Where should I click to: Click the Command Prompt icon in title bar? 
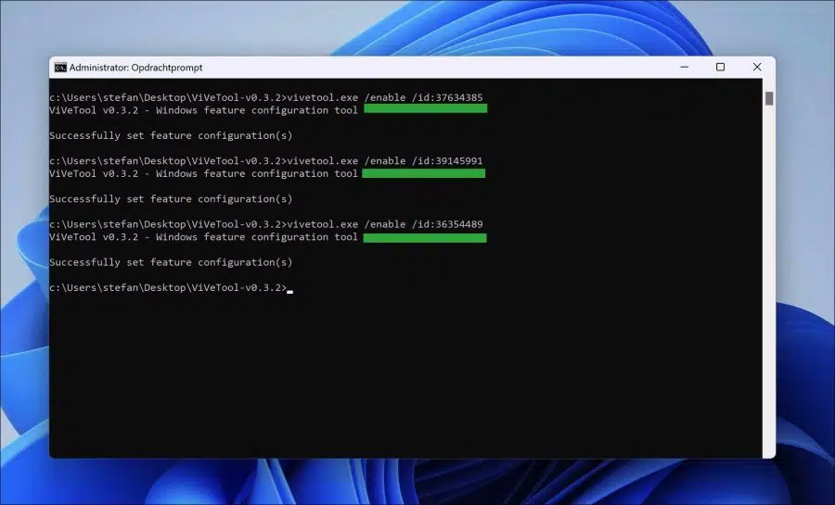coord(60,68)
